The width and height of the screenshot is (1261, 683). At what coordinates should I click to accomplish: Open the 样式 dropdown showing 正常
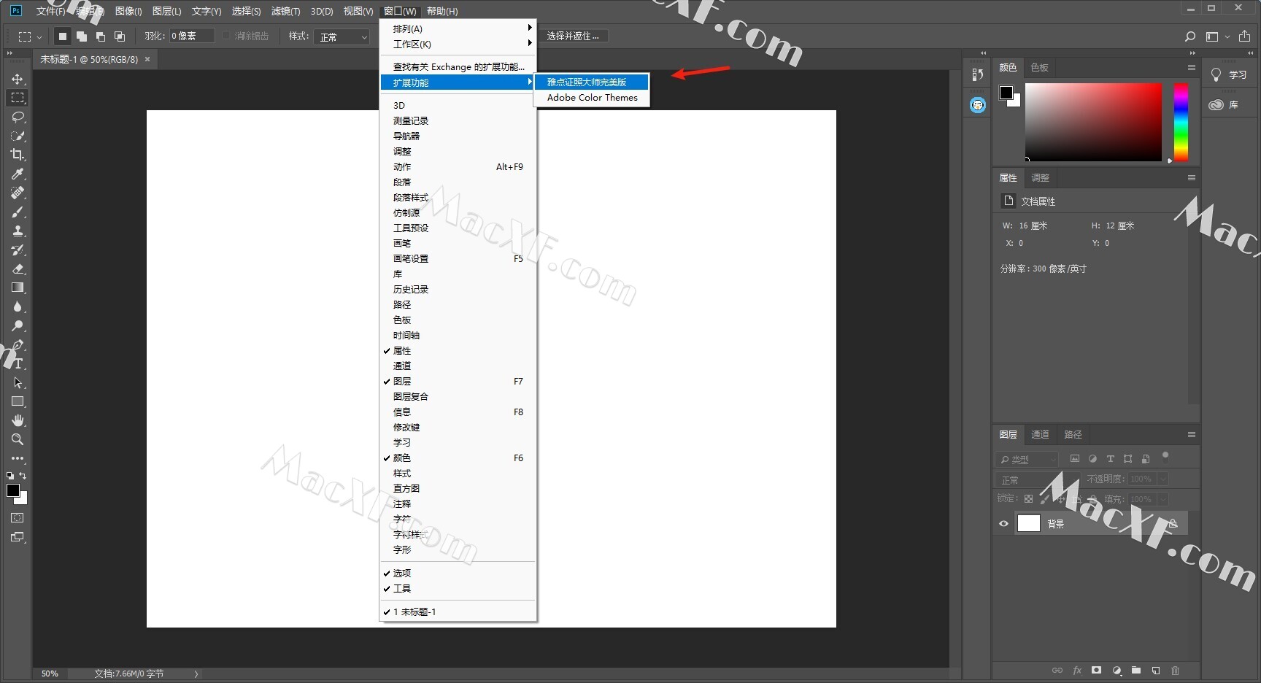[342, 36]
